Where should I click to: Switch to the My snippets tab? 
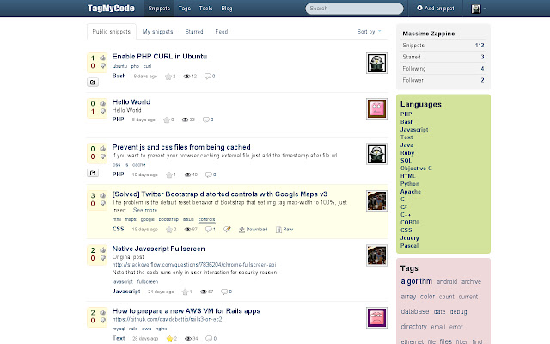click(x=157, y=31)
